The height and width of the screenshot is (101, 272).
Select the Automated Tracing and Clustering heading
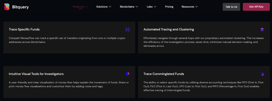tap(169, 29)
